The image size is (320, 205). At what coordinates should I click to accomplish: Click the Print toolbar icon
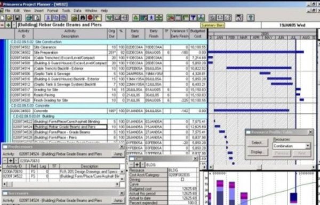click(29, 18)
